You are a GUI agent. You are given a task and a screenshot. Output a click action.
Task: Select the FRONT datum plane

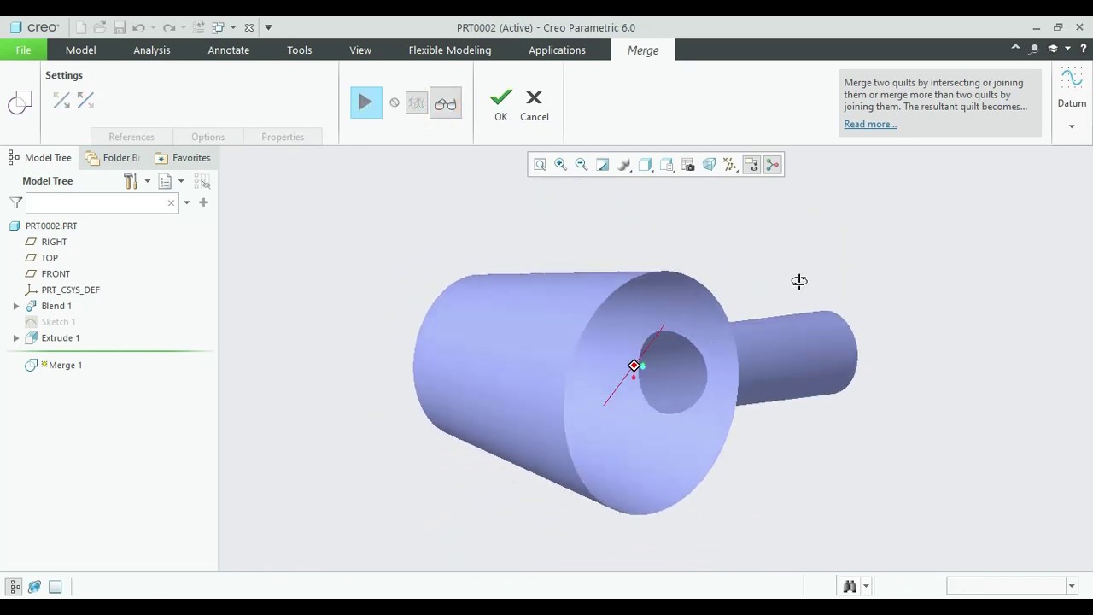(56, 274)
